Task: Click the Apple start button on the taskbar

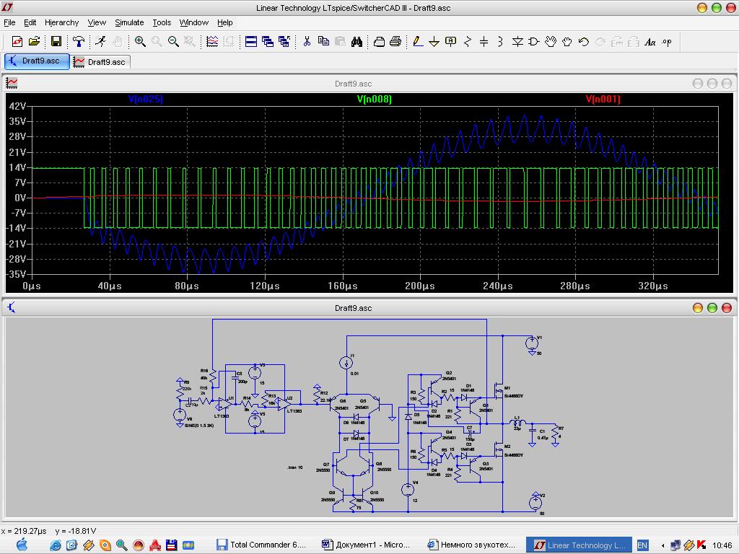Action: (x=22, y=545)
